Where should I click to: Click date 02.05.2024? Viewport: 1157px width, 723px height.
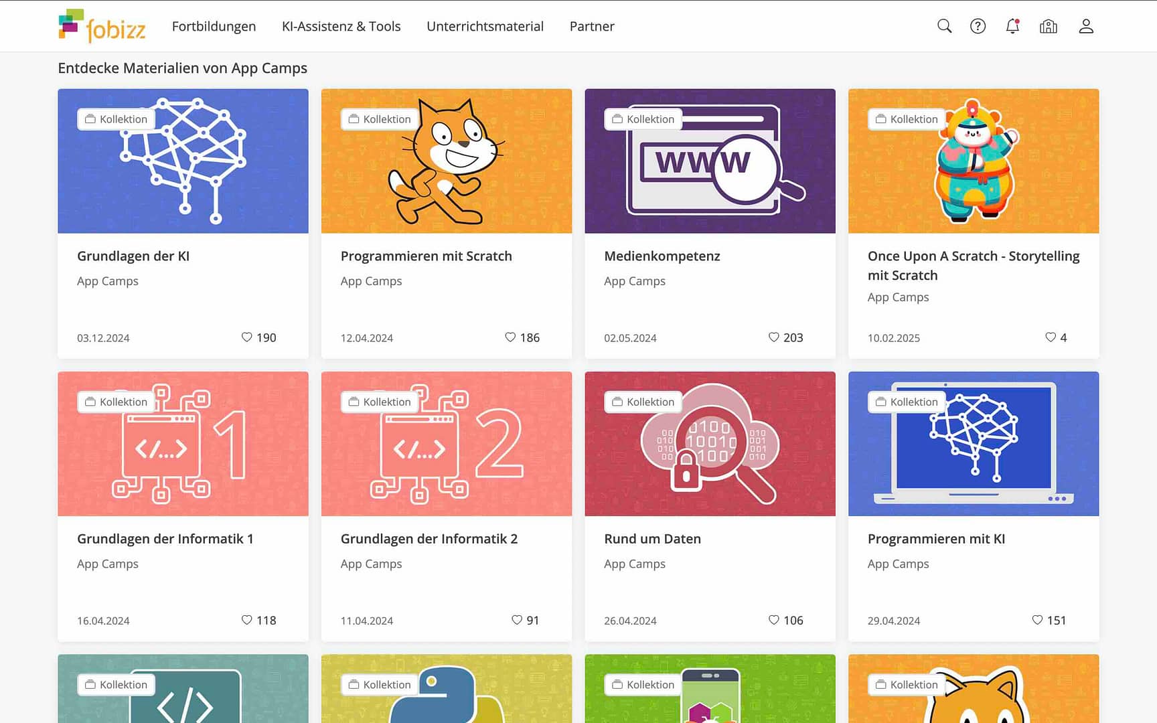(x=630, y=338)
